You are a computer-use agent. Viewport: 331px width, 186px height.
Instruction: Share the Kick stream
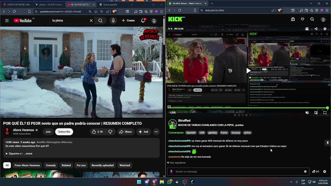pyautogui.click(x=316, y=29)
